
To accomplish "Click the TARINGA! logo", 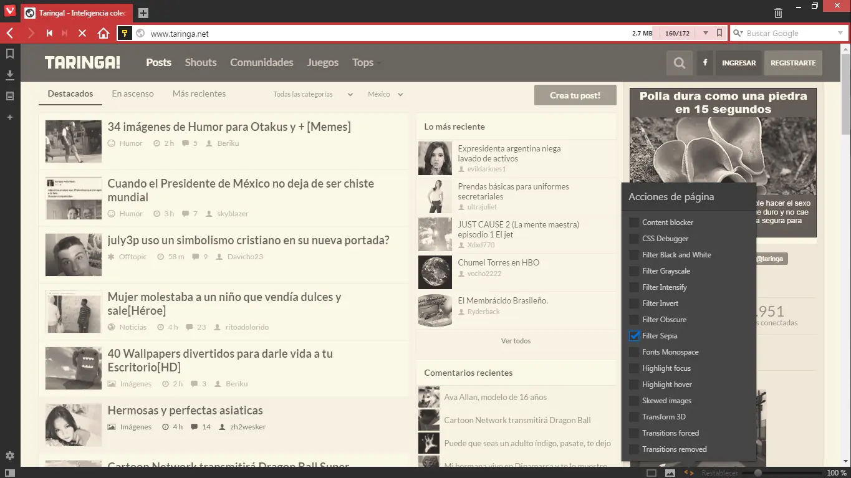I will (82, 62).
